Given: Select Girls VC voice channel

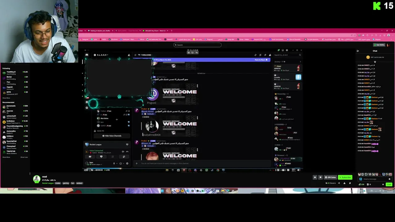Looking at the screenshot, I should point(101,131).
